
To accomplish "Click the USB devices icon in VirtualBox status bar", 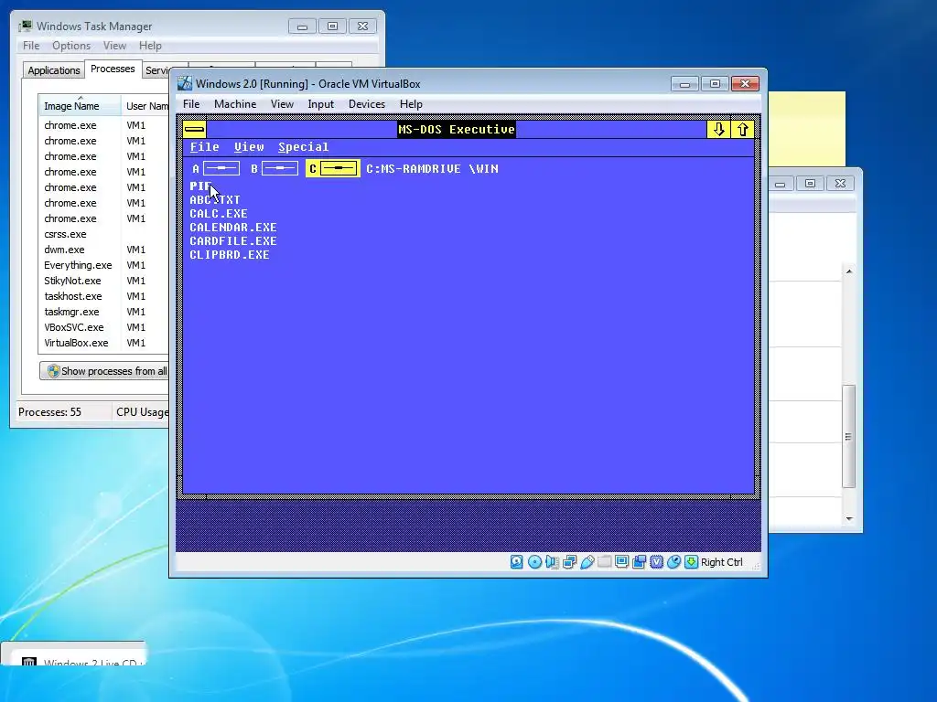I will pos(587,562).
